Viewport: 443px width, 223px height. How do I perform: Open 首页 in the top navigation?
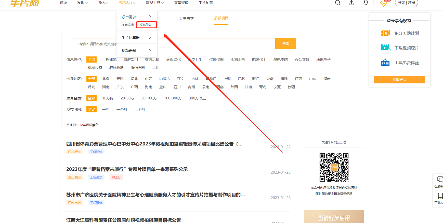point(63,3)
